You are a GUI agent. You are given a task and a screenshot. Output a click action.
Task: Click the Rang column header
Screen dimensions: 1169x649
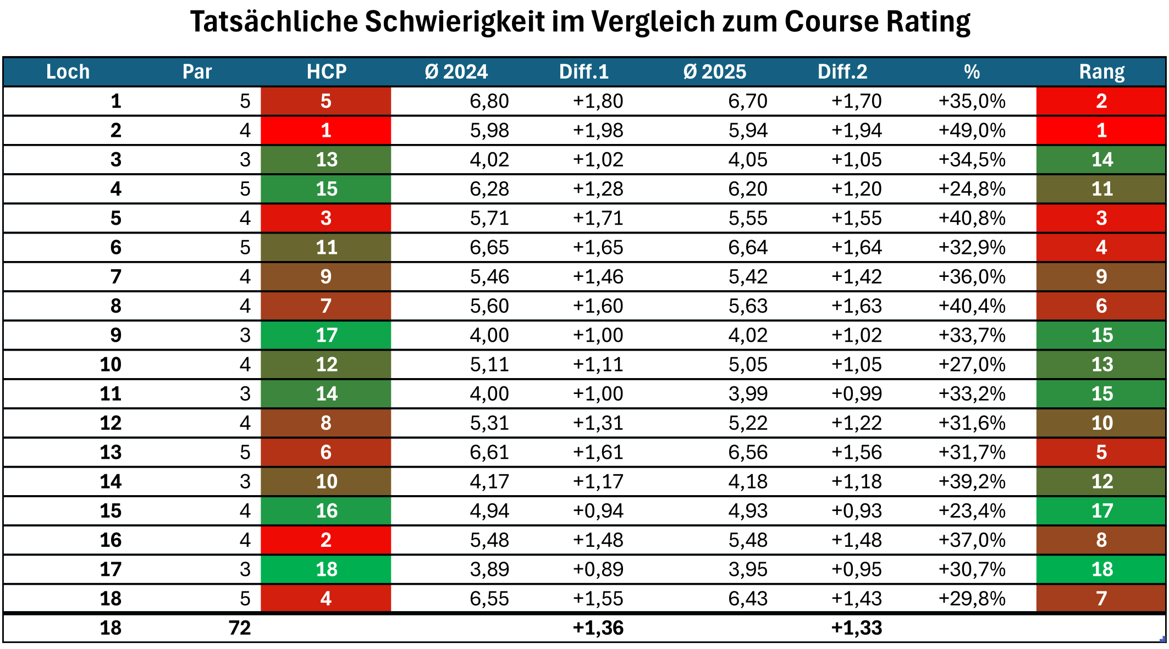point(1101,72)
